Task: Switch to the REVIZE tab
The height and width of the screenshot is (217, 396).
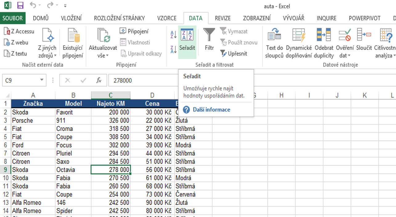Action: 223,18
